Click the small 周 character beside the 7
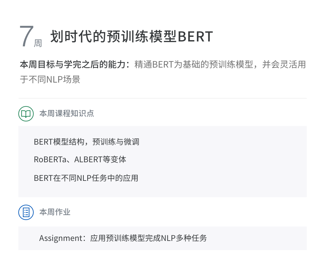 click(x=38, y=43)
